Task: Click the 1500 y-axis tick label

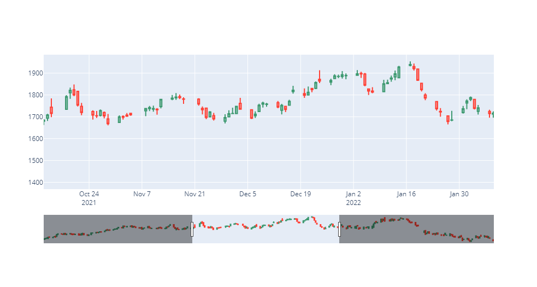Action: 32,161
